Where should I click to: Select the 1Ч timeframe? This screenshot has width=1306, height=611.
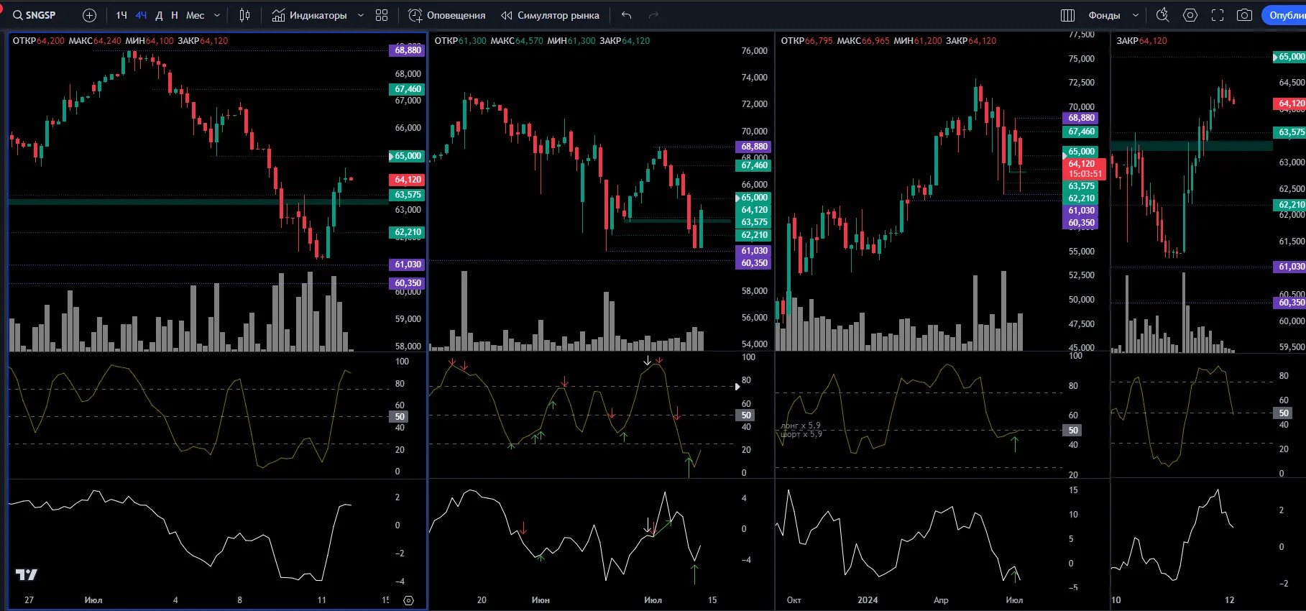coord(121,15)
